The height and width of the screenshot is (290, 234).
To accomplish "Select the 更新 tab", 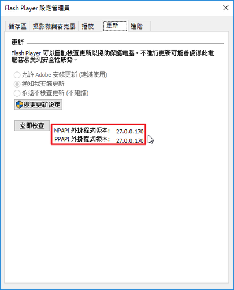I will click(x=115, y=26).
